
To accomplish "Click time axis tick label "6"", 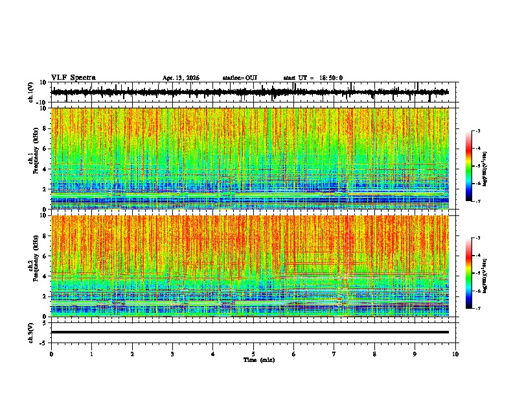I will [x=294, y=354].
